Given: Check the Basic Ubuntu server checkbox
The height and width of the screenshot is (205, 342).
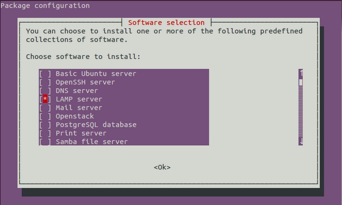Looking at the screenshot, I should 45,74.
